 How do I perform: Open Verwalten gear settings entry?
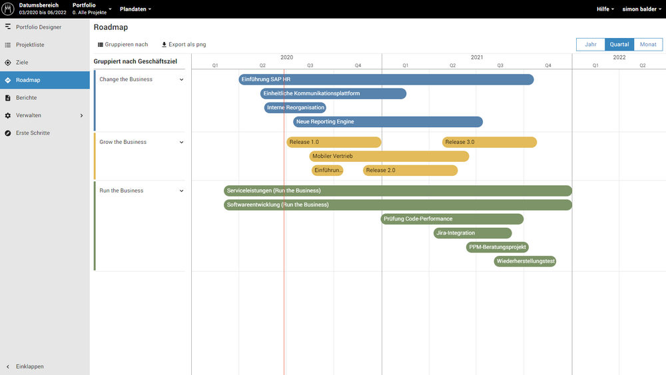pos(8,115)
